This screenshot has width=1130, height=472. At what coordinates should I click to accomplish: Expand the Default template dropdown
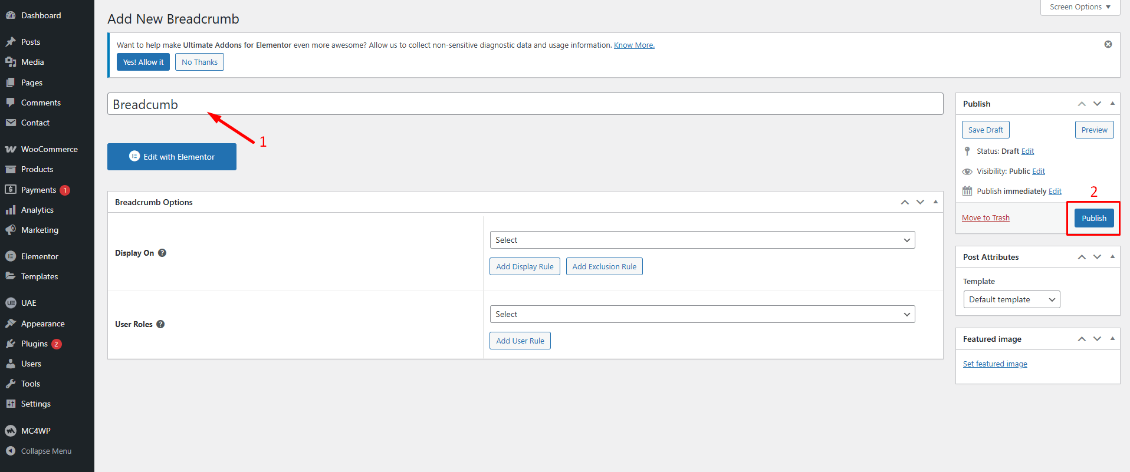1011,299
